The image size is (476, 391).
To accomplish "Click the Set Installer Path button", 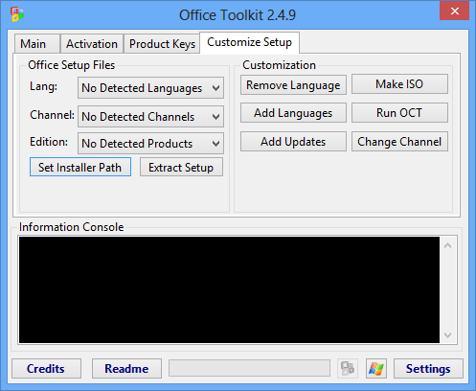I will (x=80, y=167).
